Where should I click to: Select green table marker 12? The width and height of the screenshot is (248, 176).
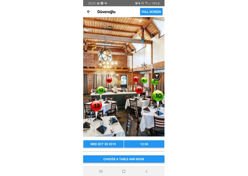point(101,90)
